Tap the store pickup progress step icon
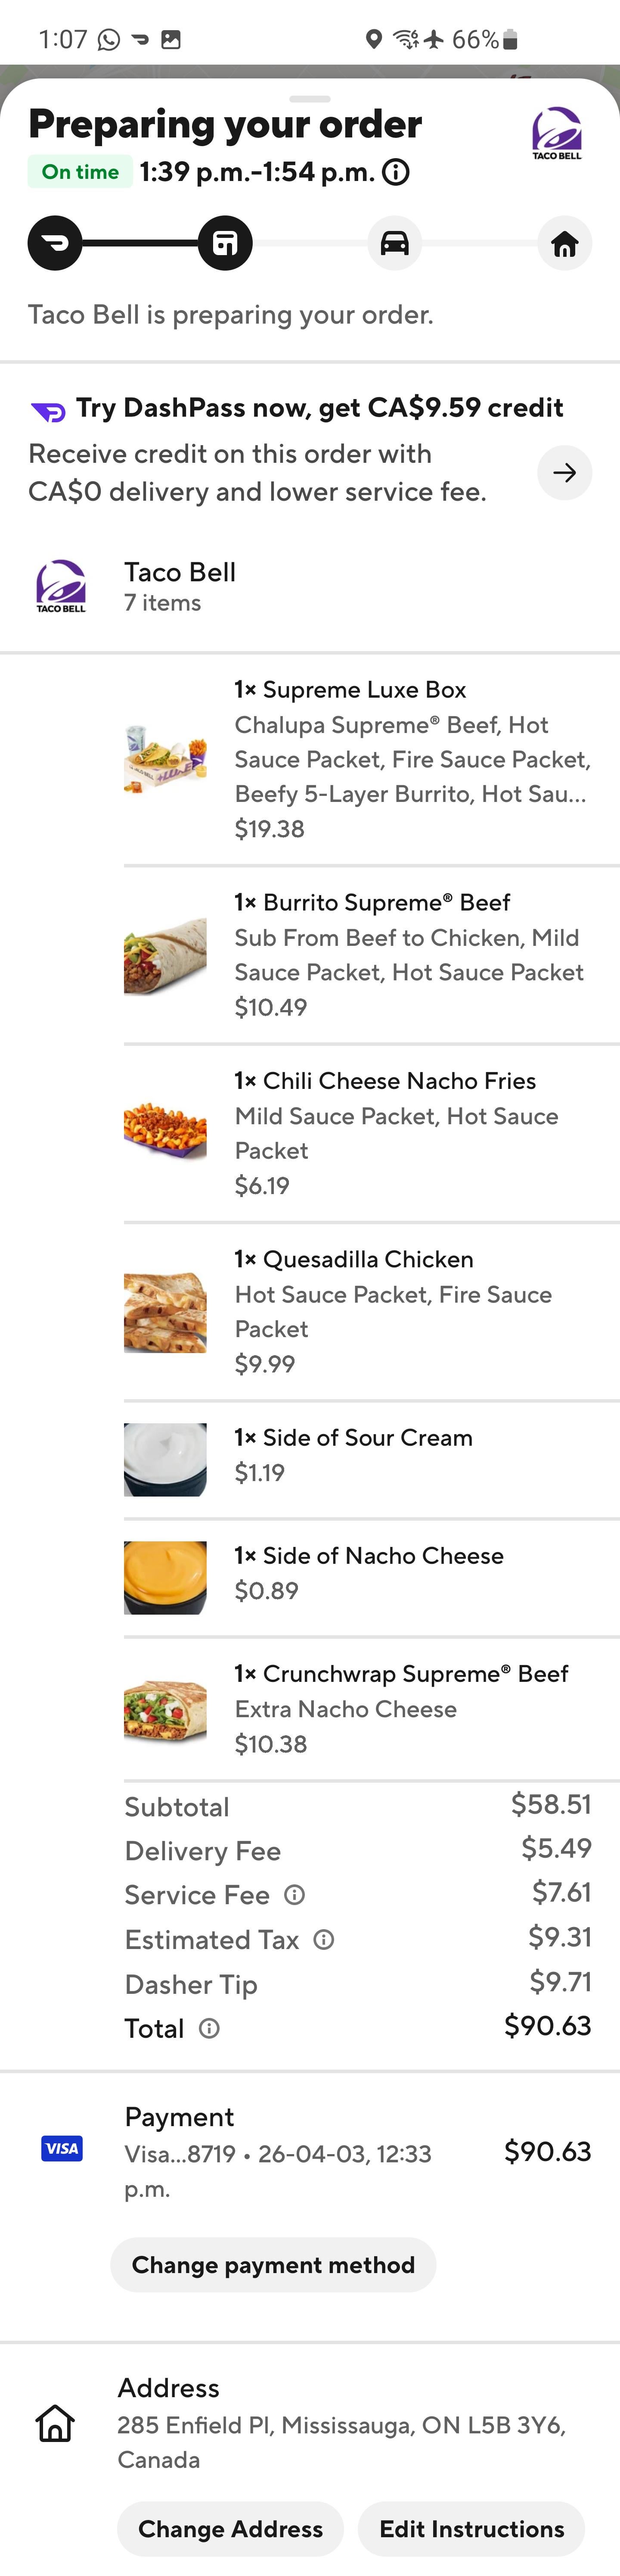Screen dimensions: 620x2576 (x=225, y=243)
